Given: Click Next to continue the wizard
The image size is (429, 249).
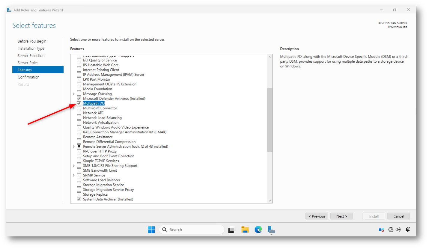Looking at the screenshot, I should click(x=342, y=216).
